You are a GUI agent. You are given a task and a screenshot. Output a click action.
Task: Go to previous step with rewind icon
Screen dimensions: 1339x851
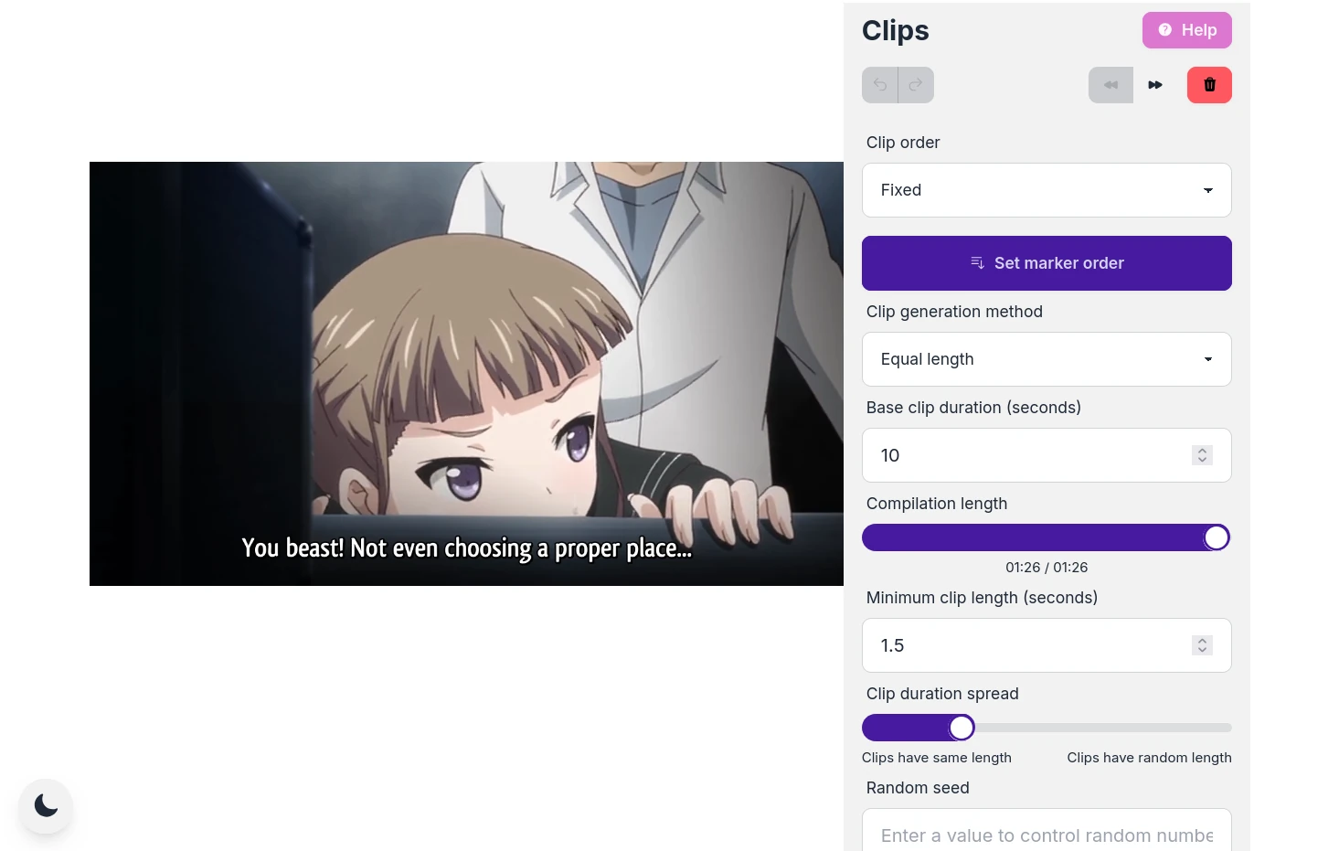1111,85
